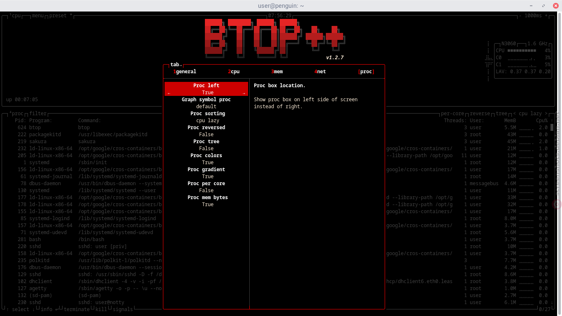Open the menu button in top bar
Image resolution: width=562 pixels, height=316 pixels.
pos(38,16)
